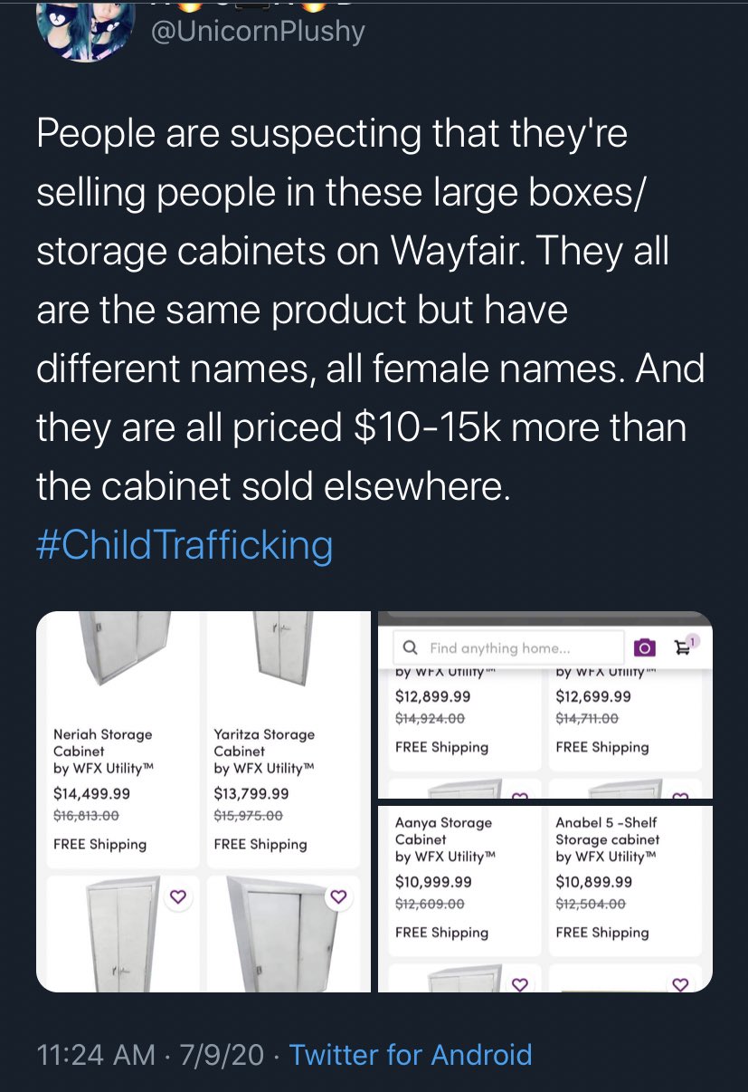The image size is (748, 1092).
Task: Favorite the cabinet below the Neriah listing
Action: [178, 896]
